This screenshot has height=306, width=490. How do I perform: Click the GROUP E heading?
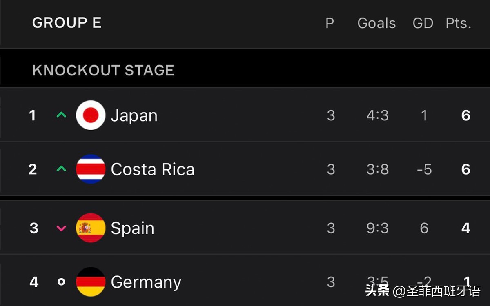67,23
